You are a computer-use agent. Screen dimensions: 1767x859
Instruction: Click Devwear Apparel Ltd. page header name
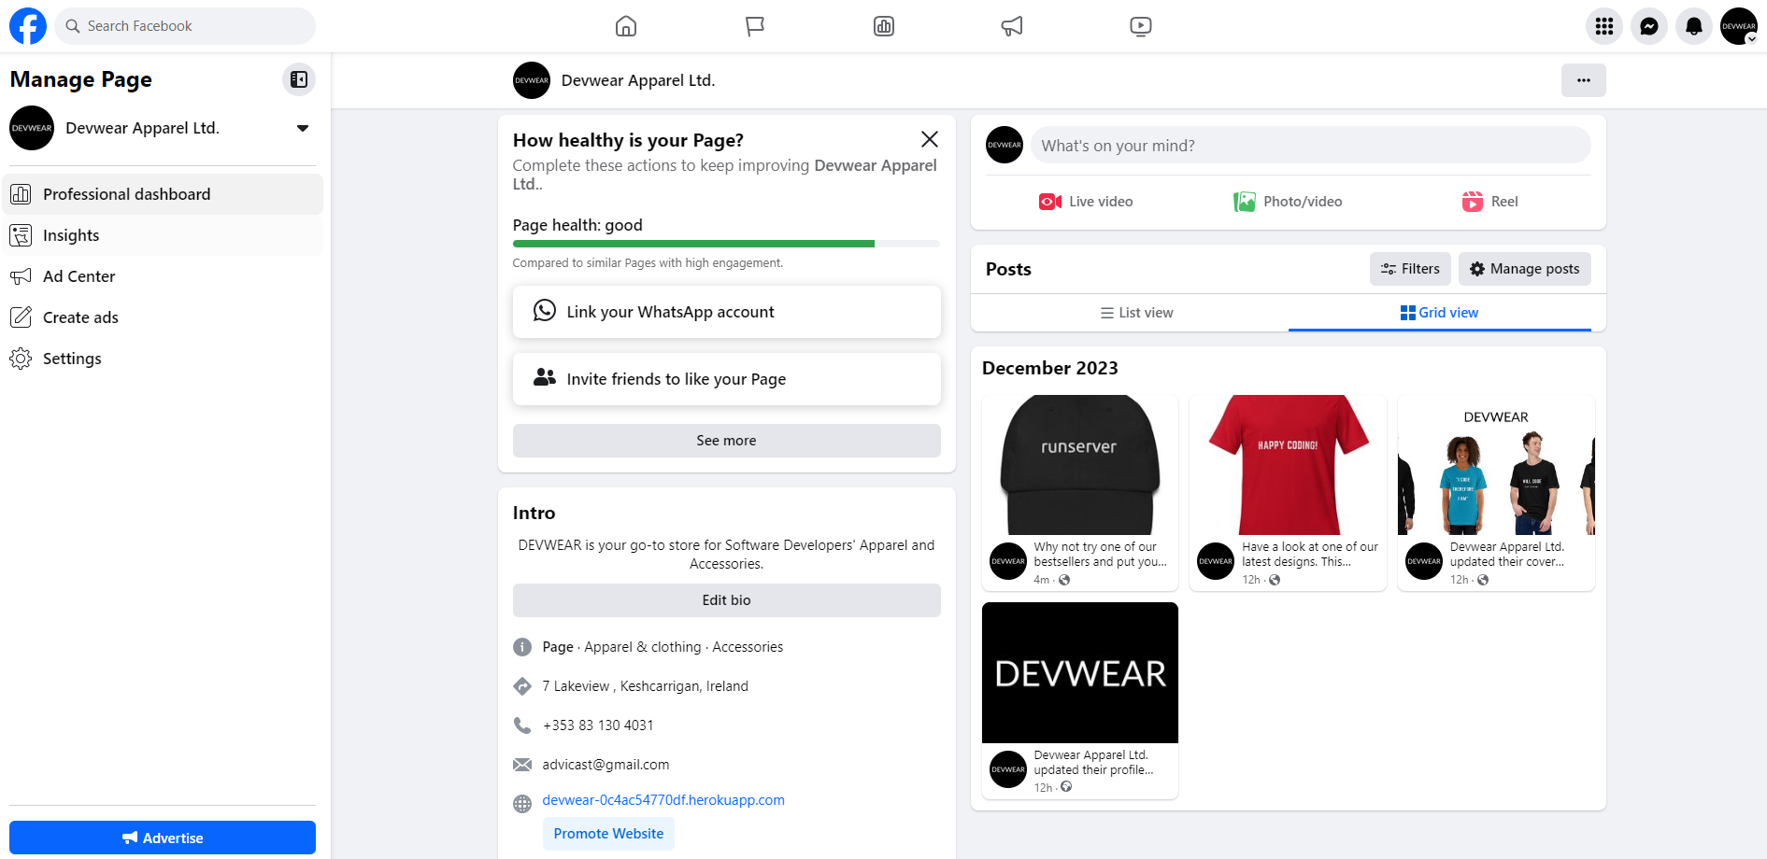[638, 80]
